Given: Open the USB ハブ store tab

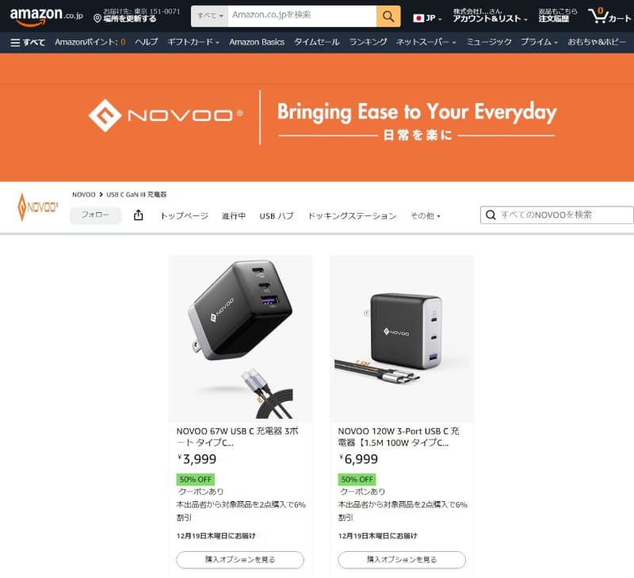Looking at the screenshot, I should pyautogui.click(x=277, y=215).
